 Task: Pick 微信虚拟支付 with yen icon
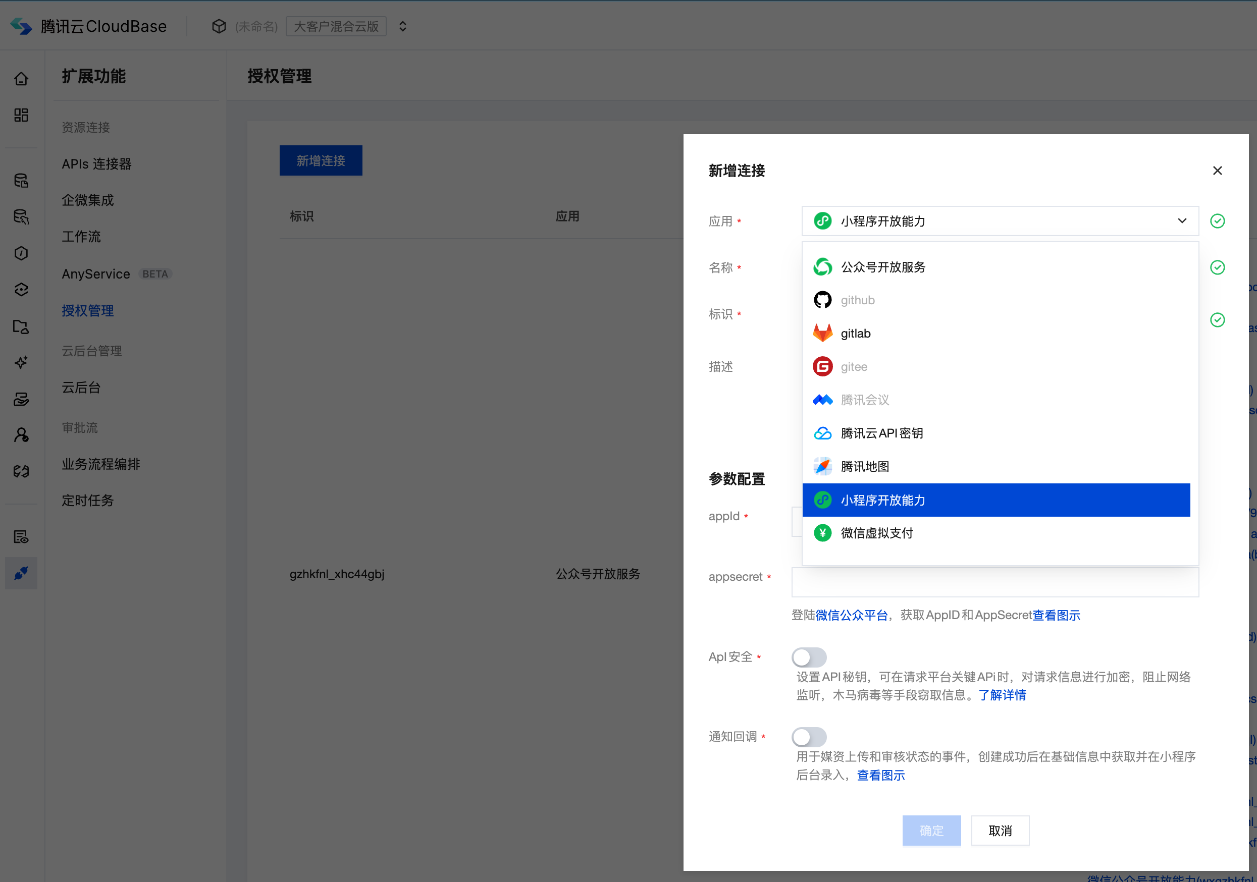click(x=876, y=533)
